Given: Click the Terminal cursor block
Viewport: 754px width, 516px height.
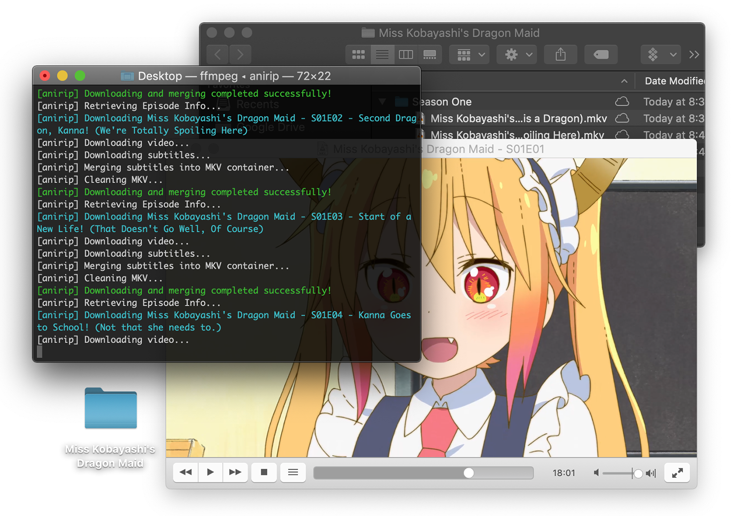Looking at the screenshot, I should point(40,352).
